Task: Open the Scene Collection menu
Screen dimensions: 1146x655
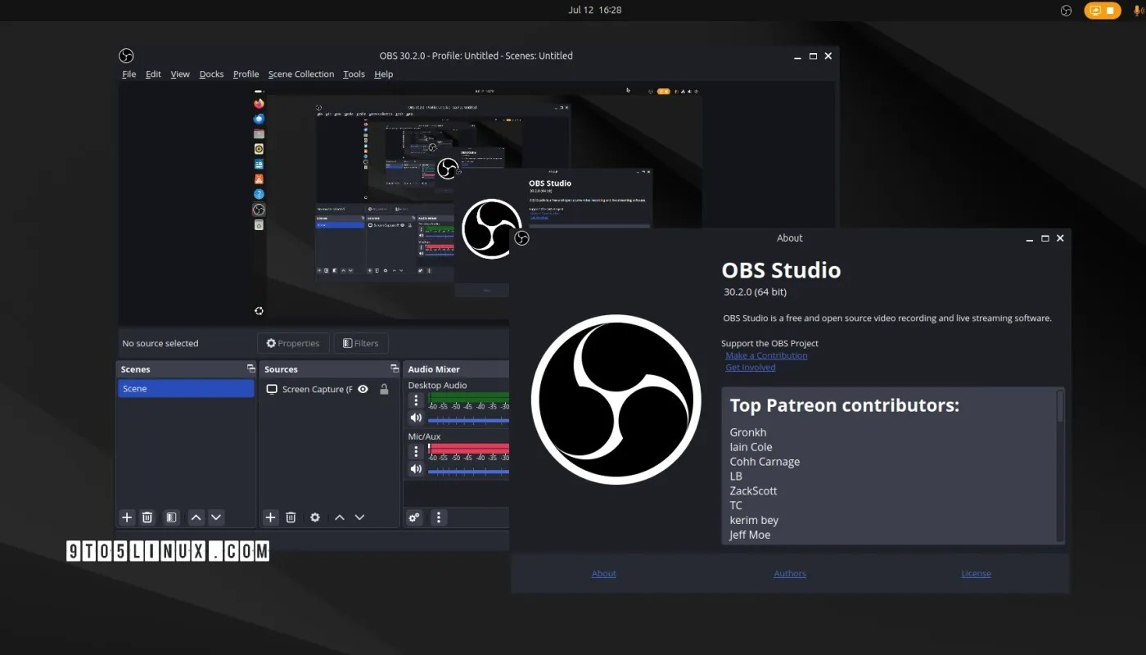Action: click(x=301, y=74)
